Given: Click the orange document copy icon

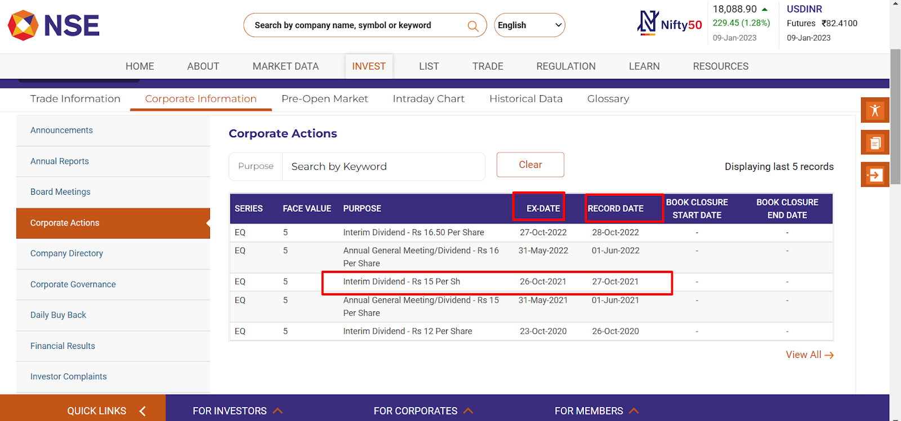Looking at the screenshot, I should click(x=875, y=143).
